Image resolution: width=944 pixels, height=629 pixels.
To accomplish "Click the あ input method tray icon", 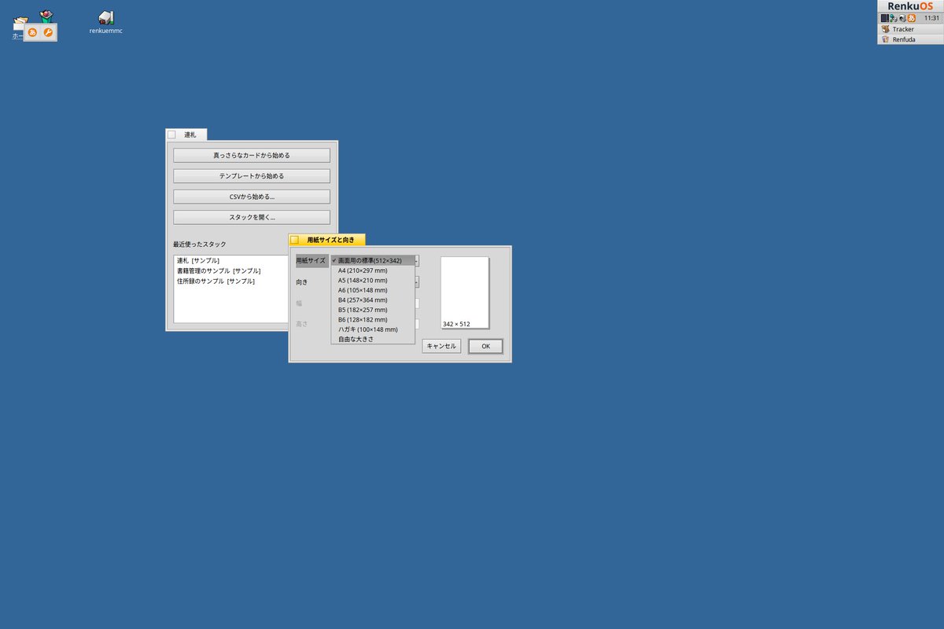I will [912, 17].
